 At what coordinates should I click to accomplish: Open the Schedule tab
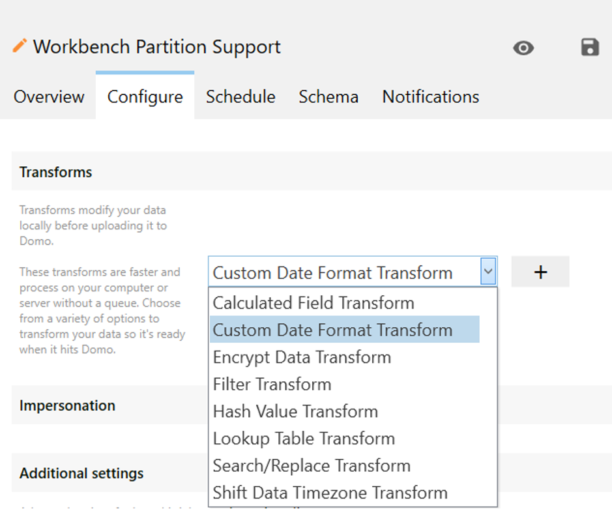pos(240,96)
